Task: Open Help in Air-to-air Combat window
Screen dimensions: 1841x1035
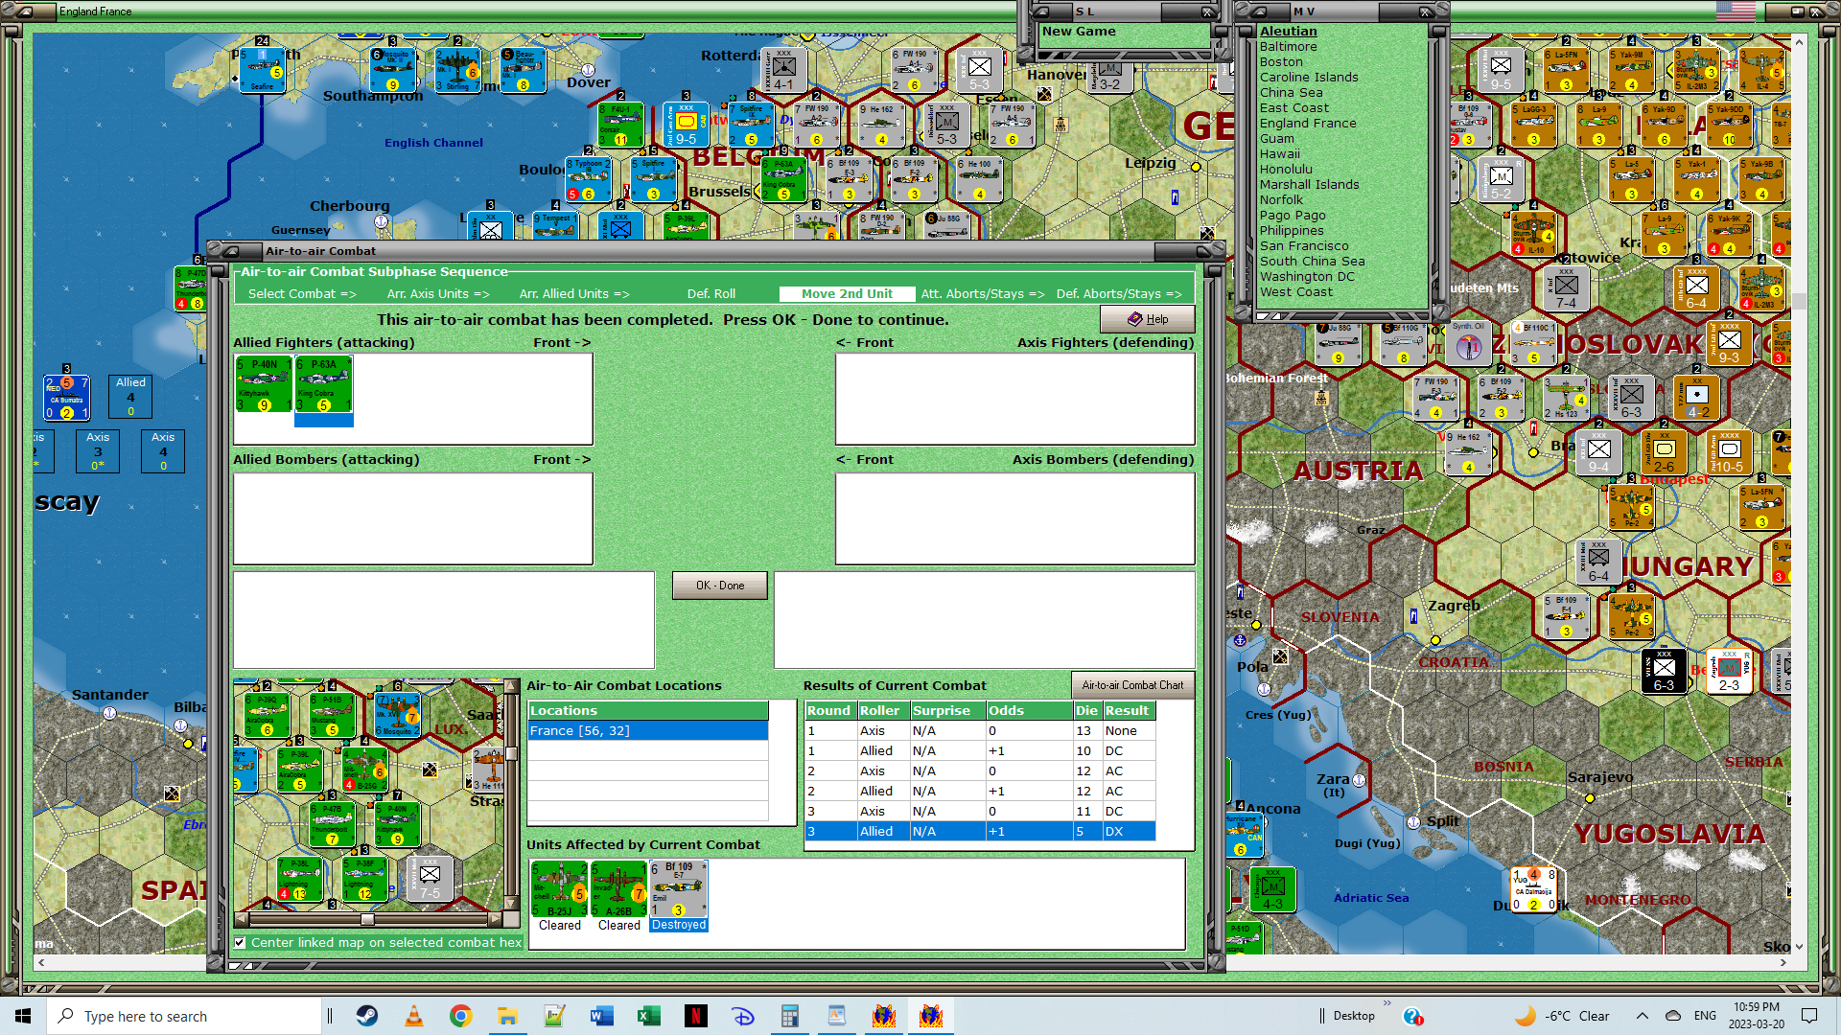Action: tap(1147, 319)
